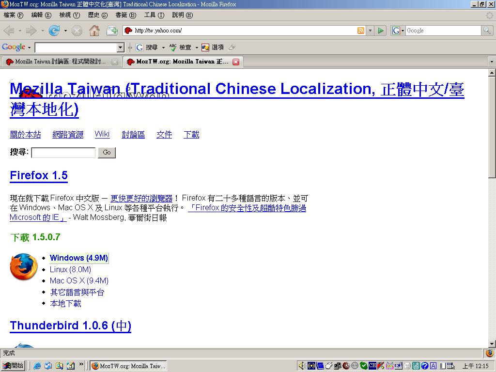496x372 pixels.
Task: Open the 檔案 (F) File menu
Action: (13, 15)
